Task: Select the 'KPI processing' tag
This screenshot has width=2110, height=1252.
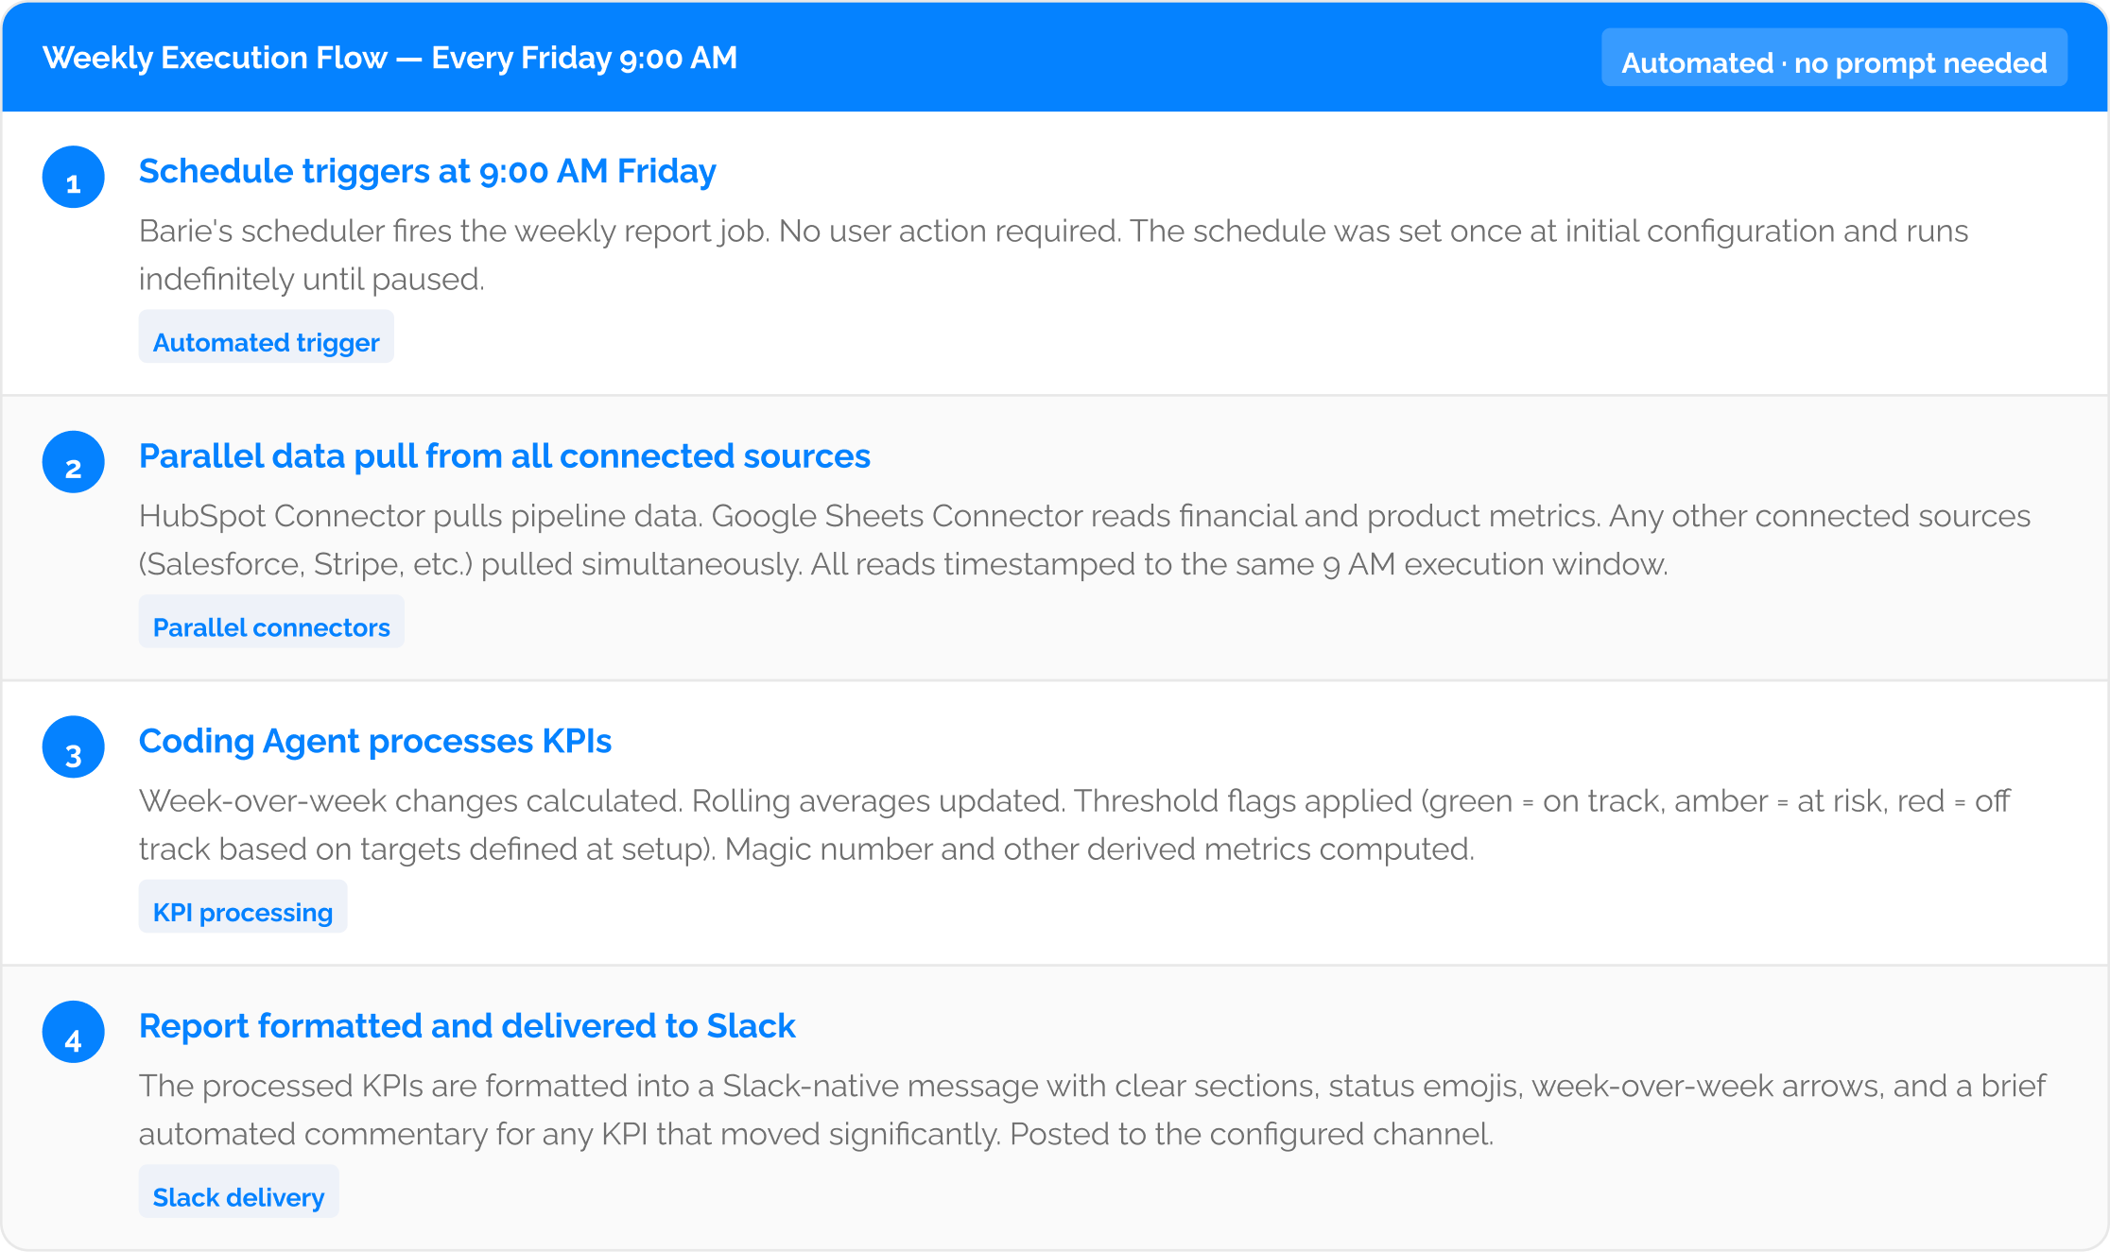Action: [243, 907]
